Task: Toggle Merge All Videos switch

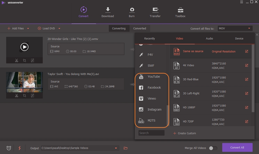Action: [x=213, y=148]
